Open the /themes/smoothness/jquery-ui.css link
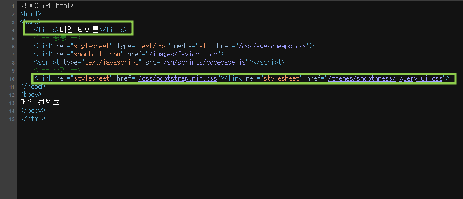This screenshot has width=463, height=199. (385, 78)
